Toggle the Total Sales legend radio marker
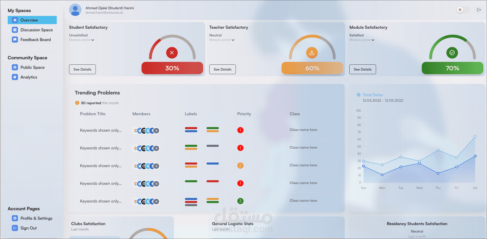Image resolution: width=487 pixels, height=239 pixels. tap(359, 95)
